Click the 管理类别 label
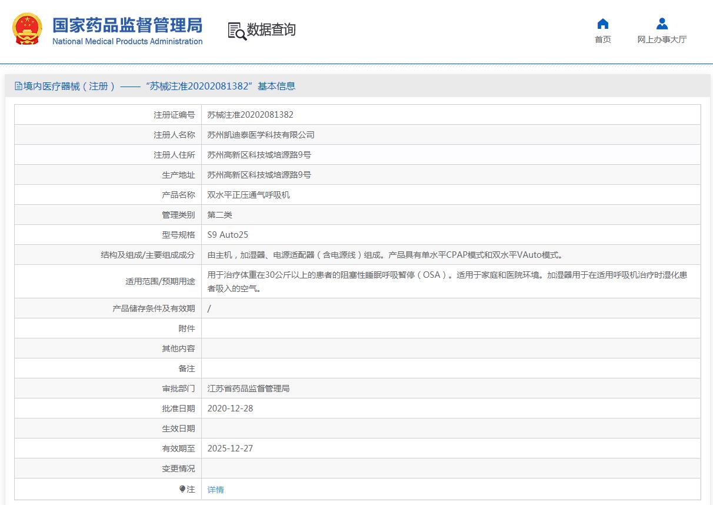The height and width of the screenshot is (505, 713). click(178, 215)
